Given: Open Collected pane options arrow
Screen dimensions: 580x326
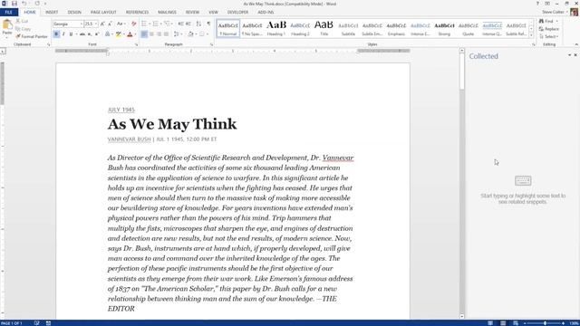Looking at the screenshot, I should tap(570, 55).
